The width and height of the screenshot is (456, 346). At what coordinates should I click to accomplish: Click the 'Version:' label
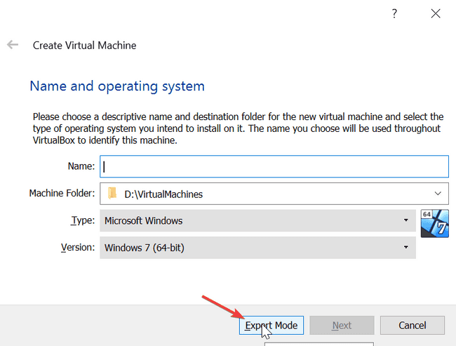78,247
